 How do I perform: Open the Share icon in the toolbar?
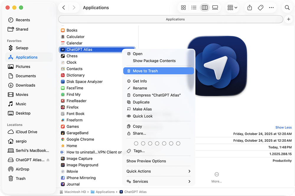(x=250, y=7)
